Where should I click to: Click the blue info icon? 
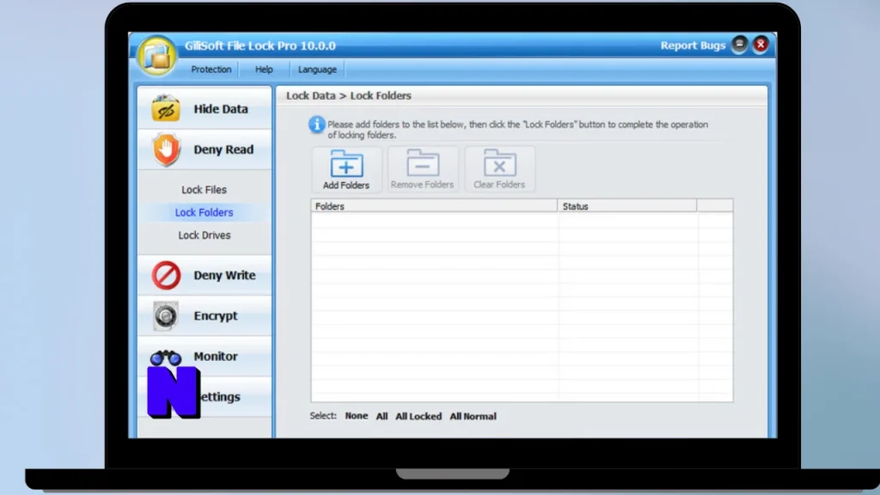tap(316, 125)
